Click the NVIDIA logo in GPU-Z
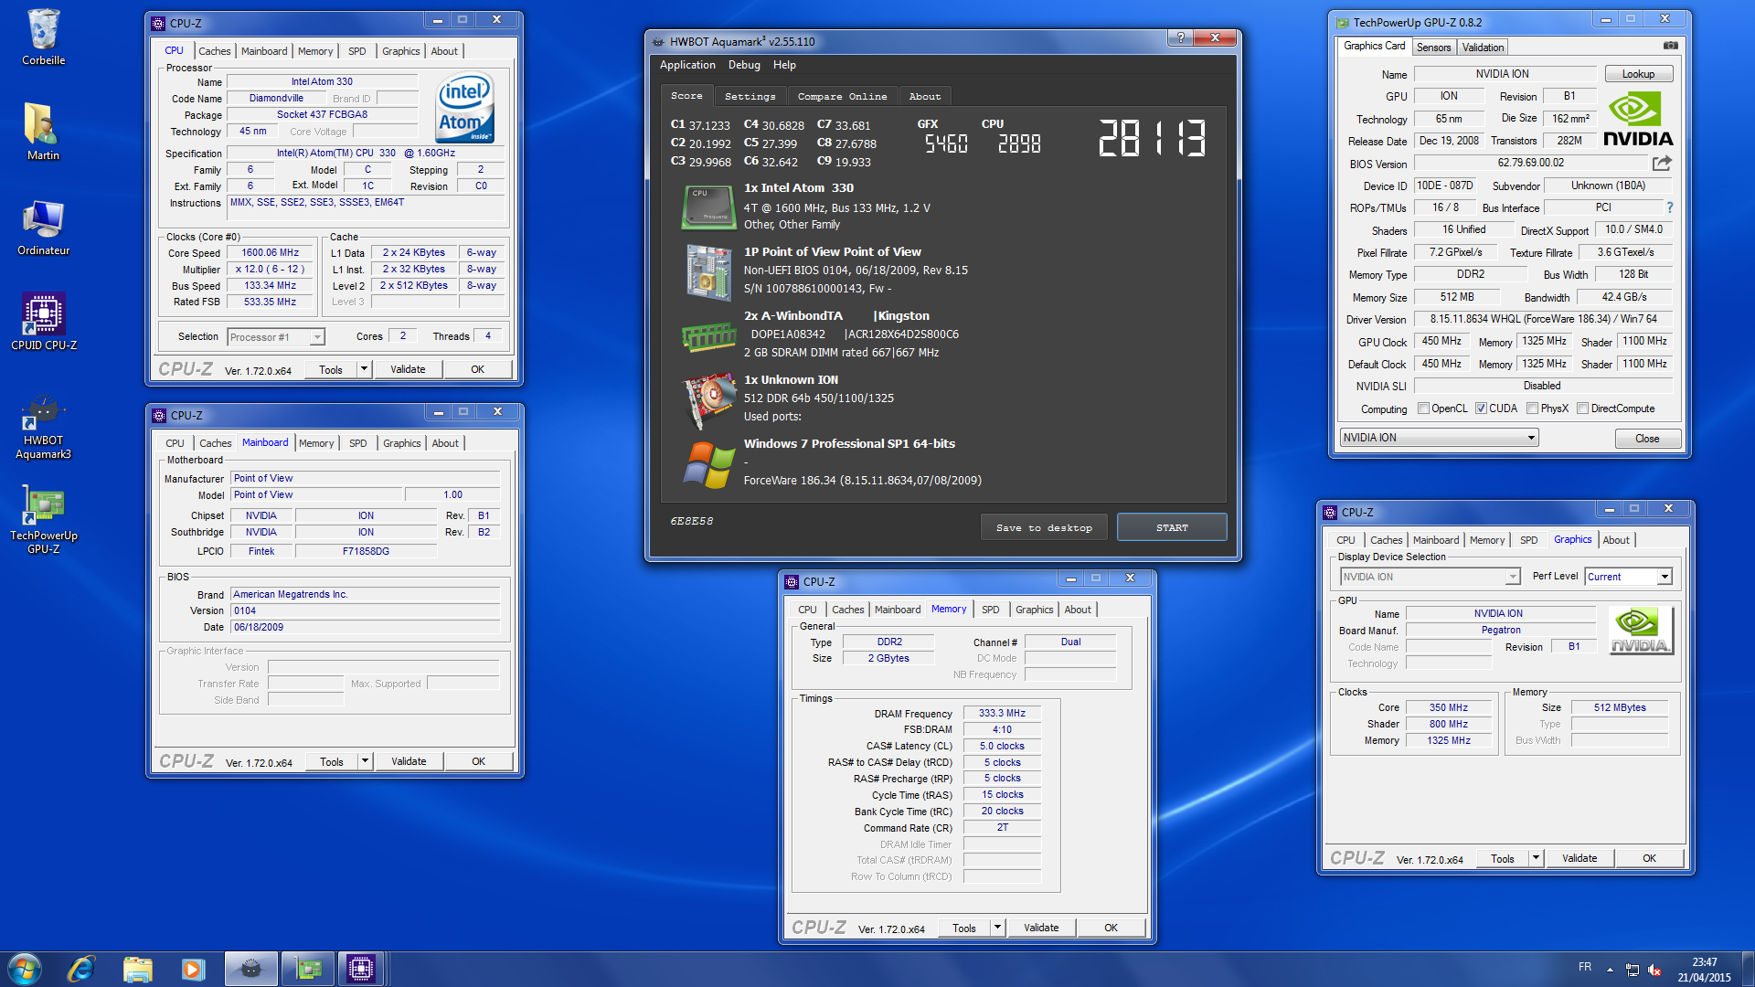 [x=1637, y=120]
